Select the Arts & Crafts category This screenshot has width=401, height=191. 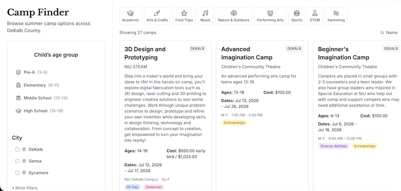pyautogui.click(x=157, y=16)
